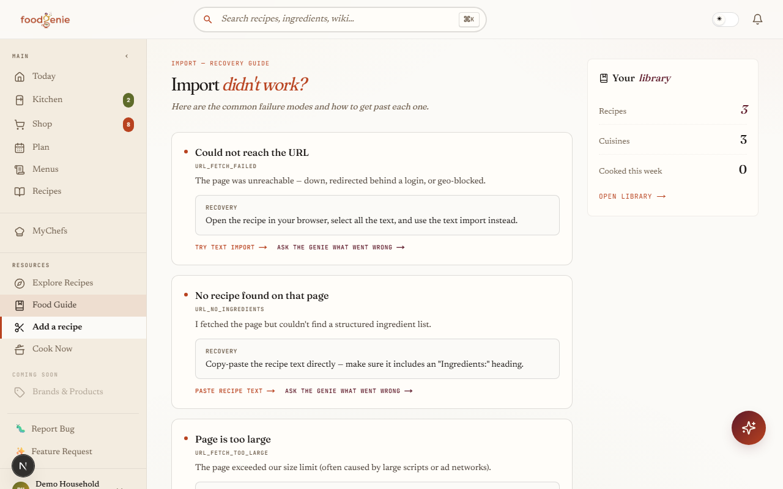Click the Cuisines row in library
The height and width of the screenshot is (489, 783).
click(673, 141)
